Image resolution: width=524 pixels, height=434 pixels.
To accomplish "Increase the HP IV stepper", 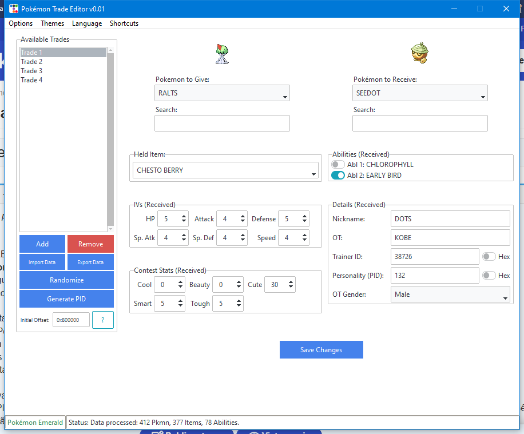I will coord(184,216).
